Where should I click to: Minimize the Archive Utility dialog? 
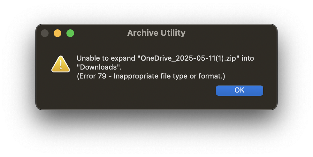click(57, 33)
